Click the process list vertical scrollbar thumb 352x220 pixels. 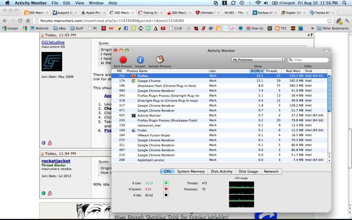click(329, 93)
